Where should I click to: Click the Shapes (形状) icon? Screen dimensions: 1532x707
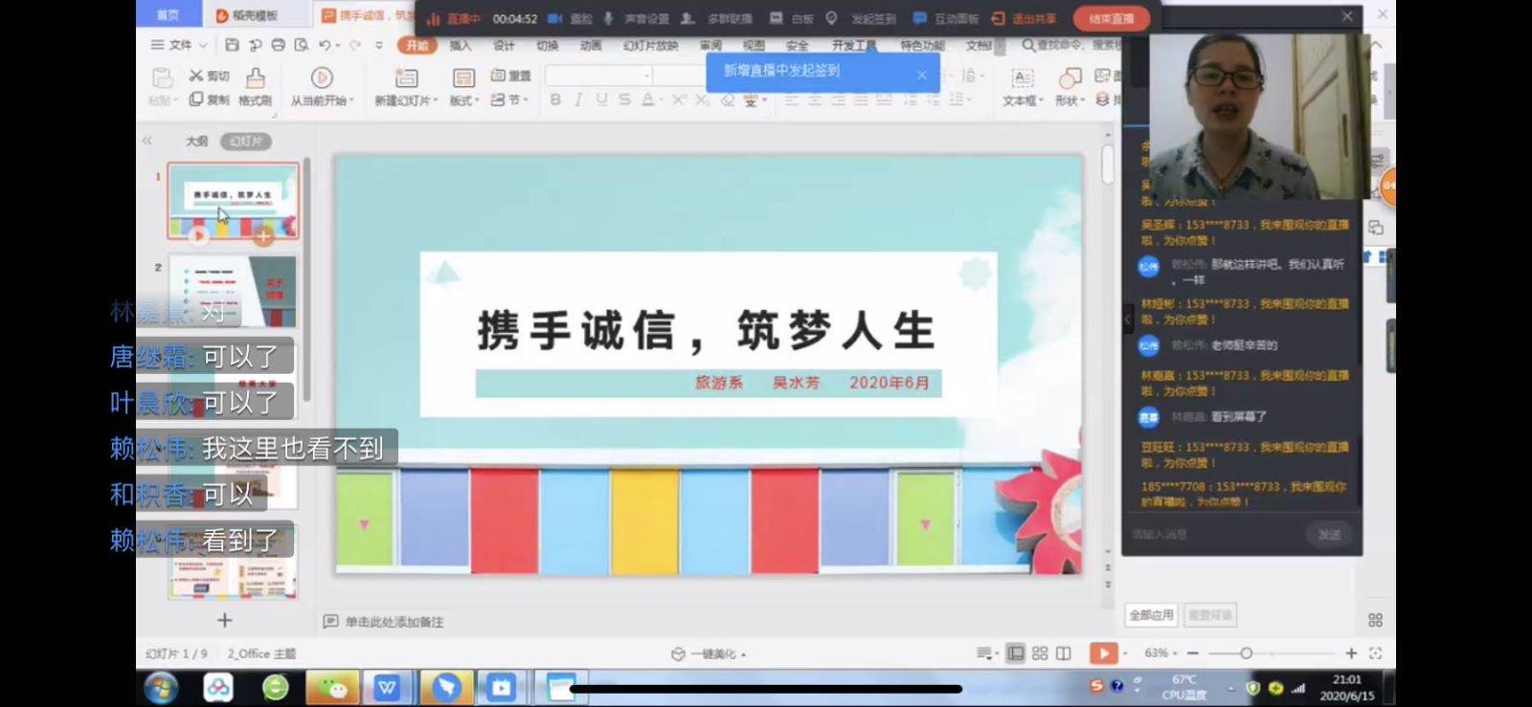point(1070,78)
